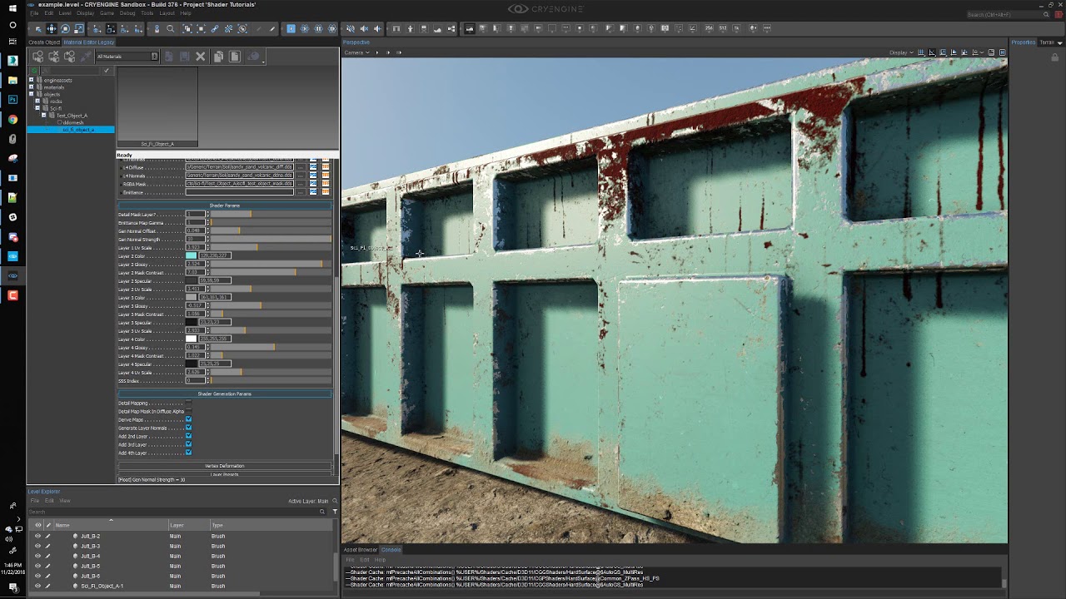Expand the Vertex Deformation section
This screenshot has height=599, width=1066.
[225, 466]
